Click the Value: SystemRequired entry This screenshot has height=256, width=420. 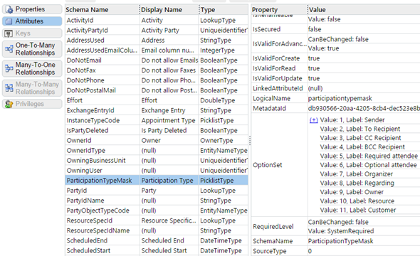click(x=341, y=231)
